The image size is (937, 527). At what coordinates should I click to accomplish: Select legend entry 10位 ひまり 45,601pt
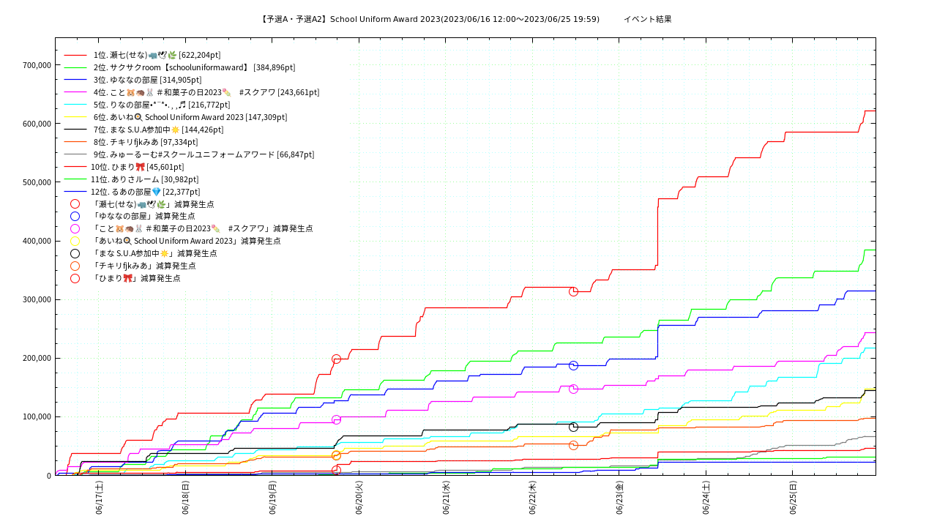pyautogui.click(x=138, y=167)
